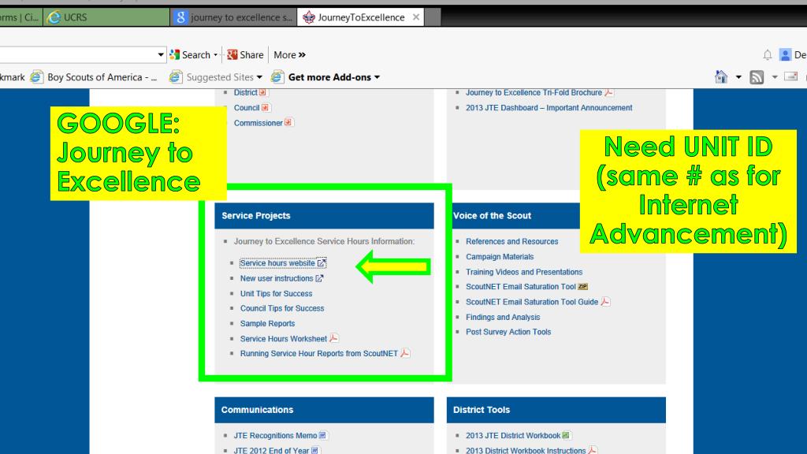Open Post Survey Action Tools link

pyautogui.click(x=508, y=332)
